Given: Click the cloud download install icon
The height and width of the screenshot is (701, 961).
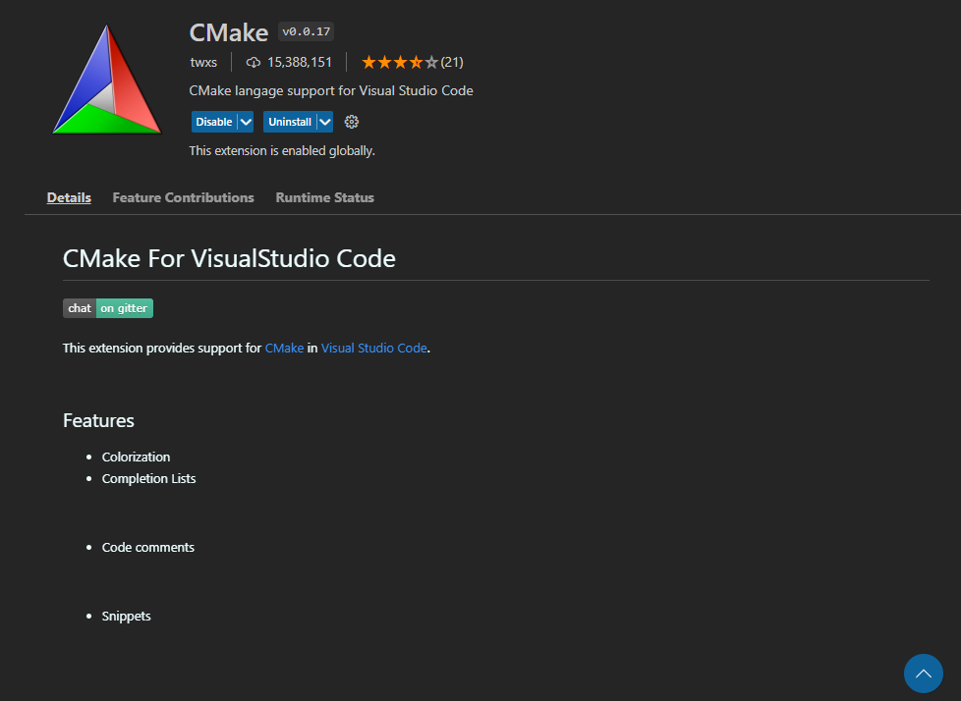Looking at the screenshot, I should point(254,63).
